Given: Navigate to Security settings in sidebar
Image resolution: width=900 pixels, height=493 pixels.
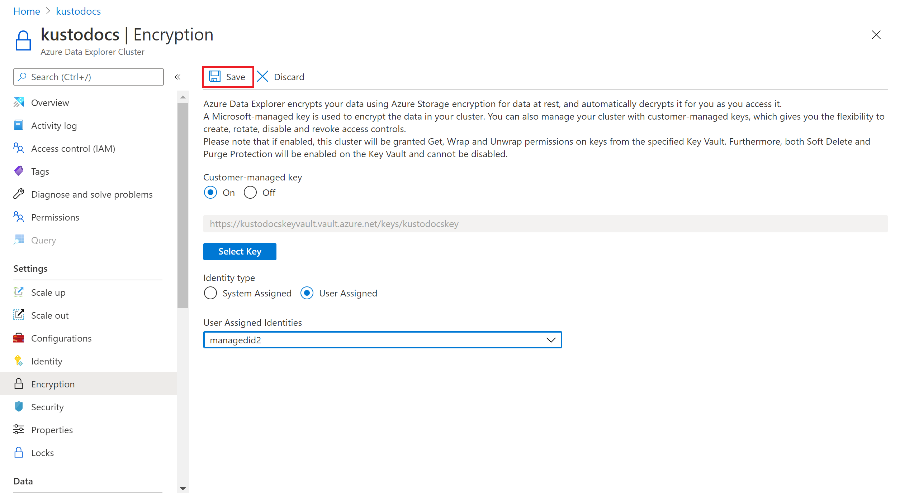Looking at the screenshot, I should (49, 407).
